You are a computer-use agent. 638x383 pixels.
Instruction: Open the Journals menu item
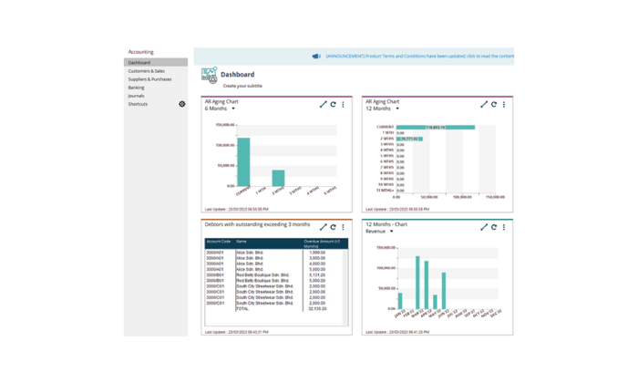pyautogui.click(x=136, y=96)
